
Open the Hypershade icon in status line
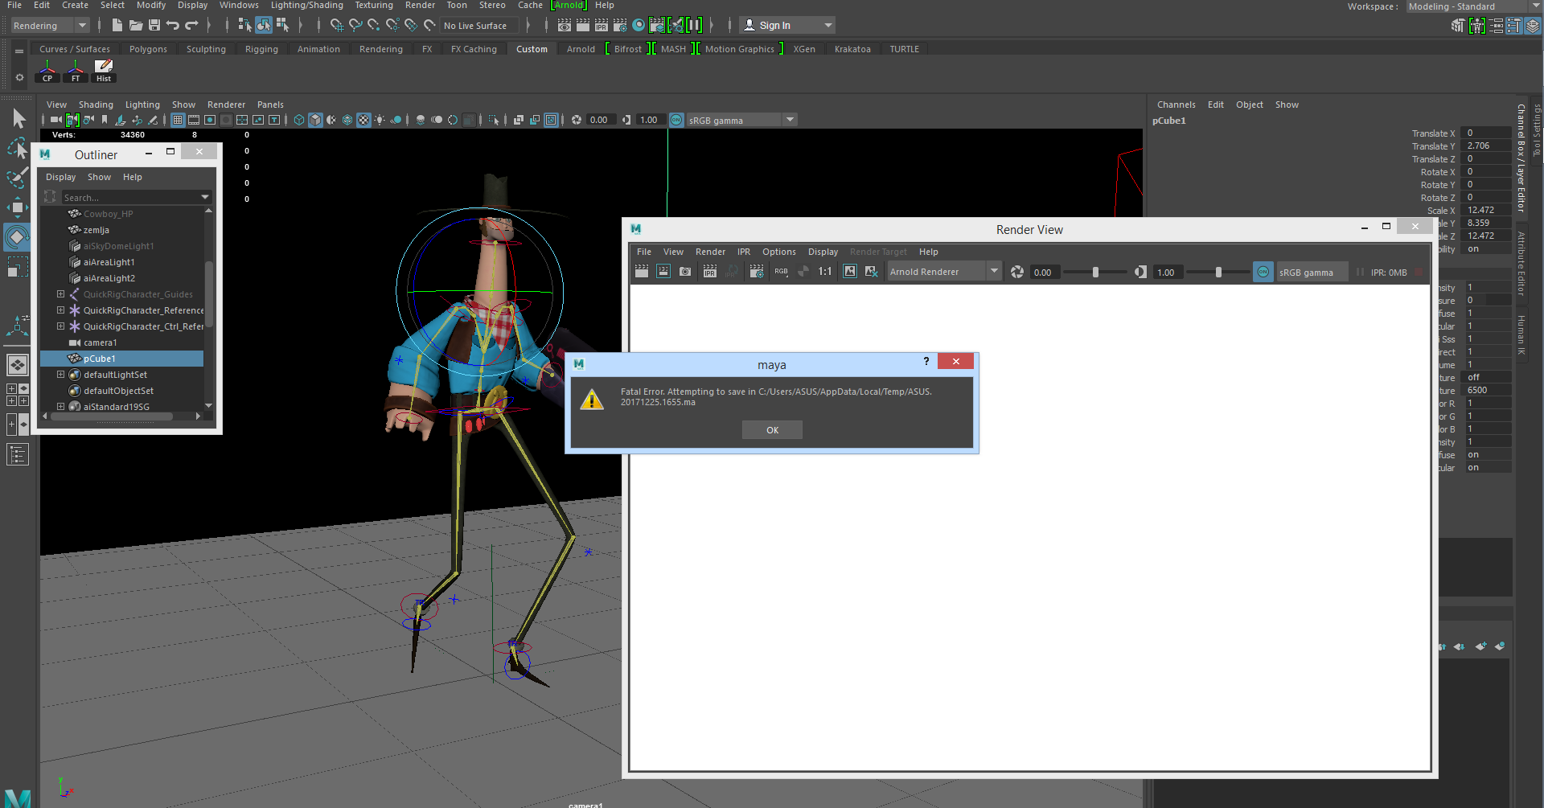click(x=639, y=26)
